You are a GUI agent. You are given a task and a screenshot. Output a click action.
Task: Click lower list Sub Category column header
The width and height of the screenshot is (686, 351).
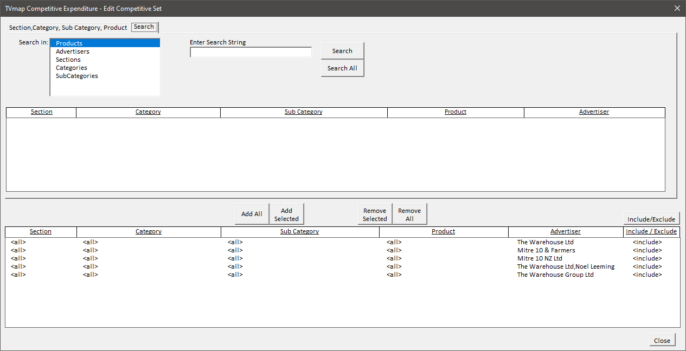[x=300, y=232]
